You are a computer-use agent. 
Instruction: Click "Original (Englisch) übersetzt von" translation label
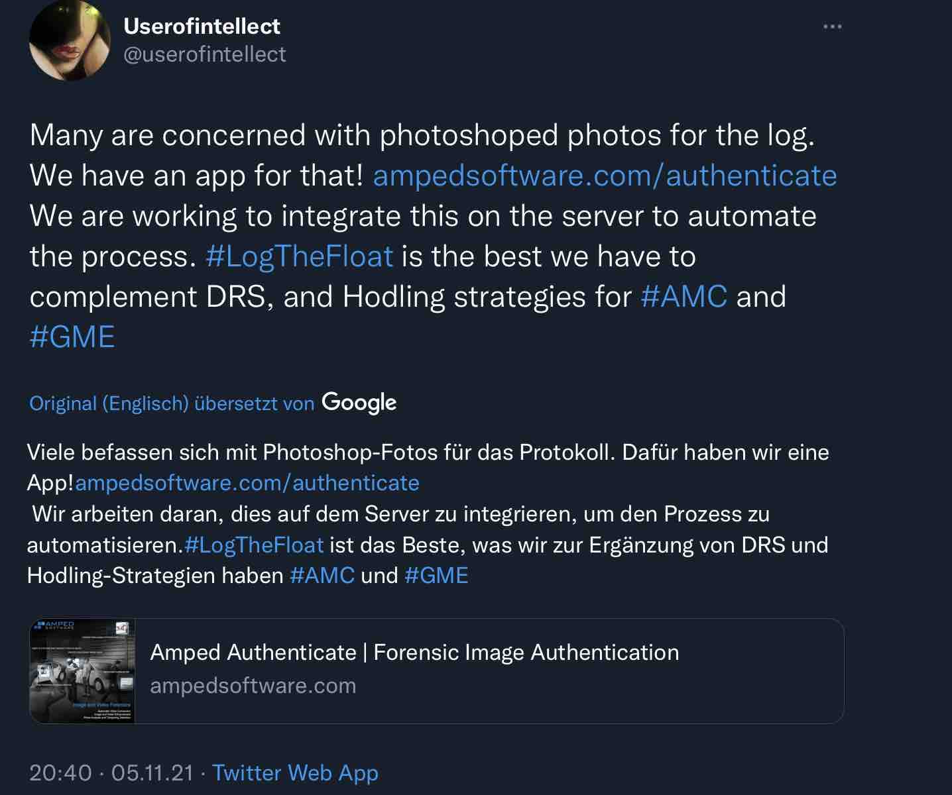click(172, 403)
